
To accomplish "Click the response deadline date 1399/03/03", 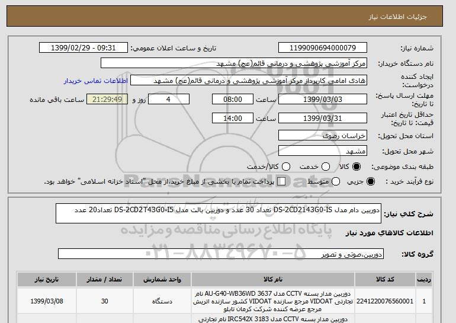I will 323,99.
